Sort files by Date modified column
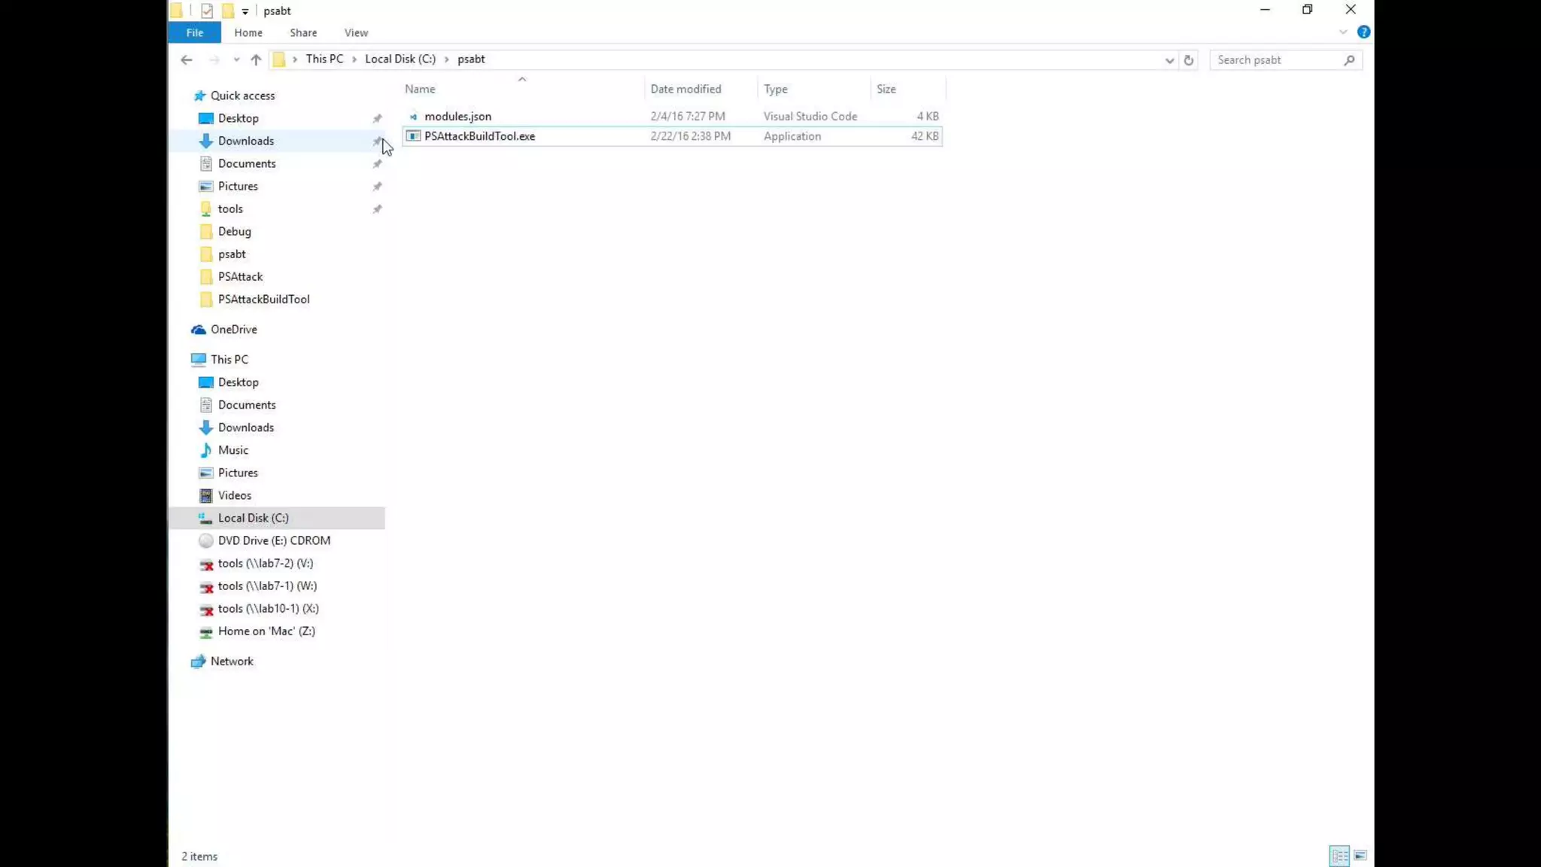Image resolution: width=1541 pixels, height=867 pixels. pos(685,89)
